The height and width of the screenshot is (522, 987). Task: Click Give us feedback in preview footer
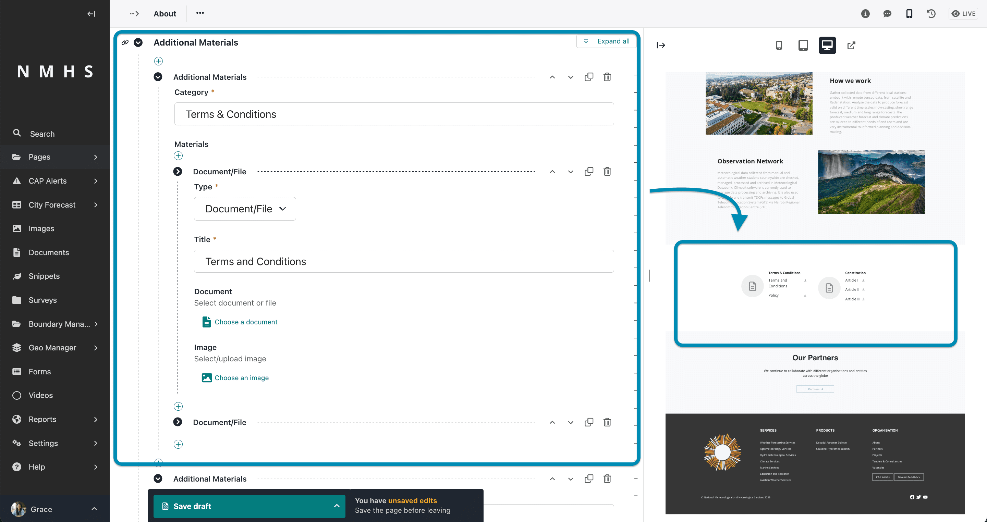[x=909, y=477]
